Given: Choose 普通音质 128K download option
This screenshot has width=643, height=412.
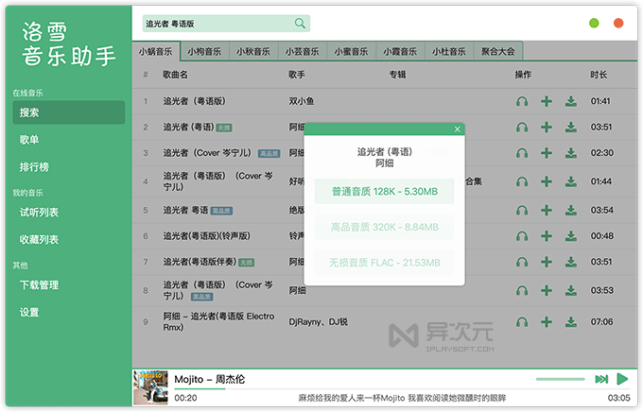Looking at the screenshot, I should (x=384, y=192).
